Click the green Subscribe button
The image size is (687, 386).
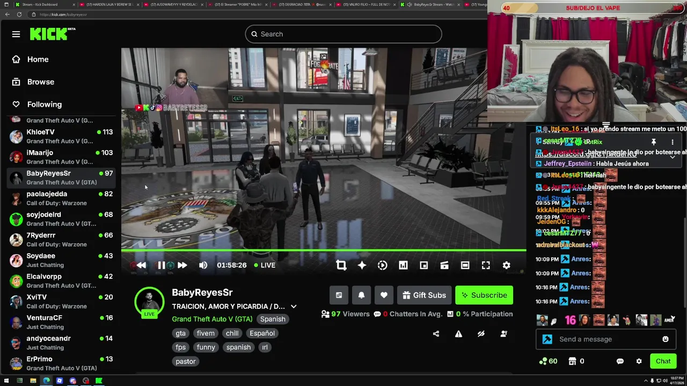tap(484, 295)
